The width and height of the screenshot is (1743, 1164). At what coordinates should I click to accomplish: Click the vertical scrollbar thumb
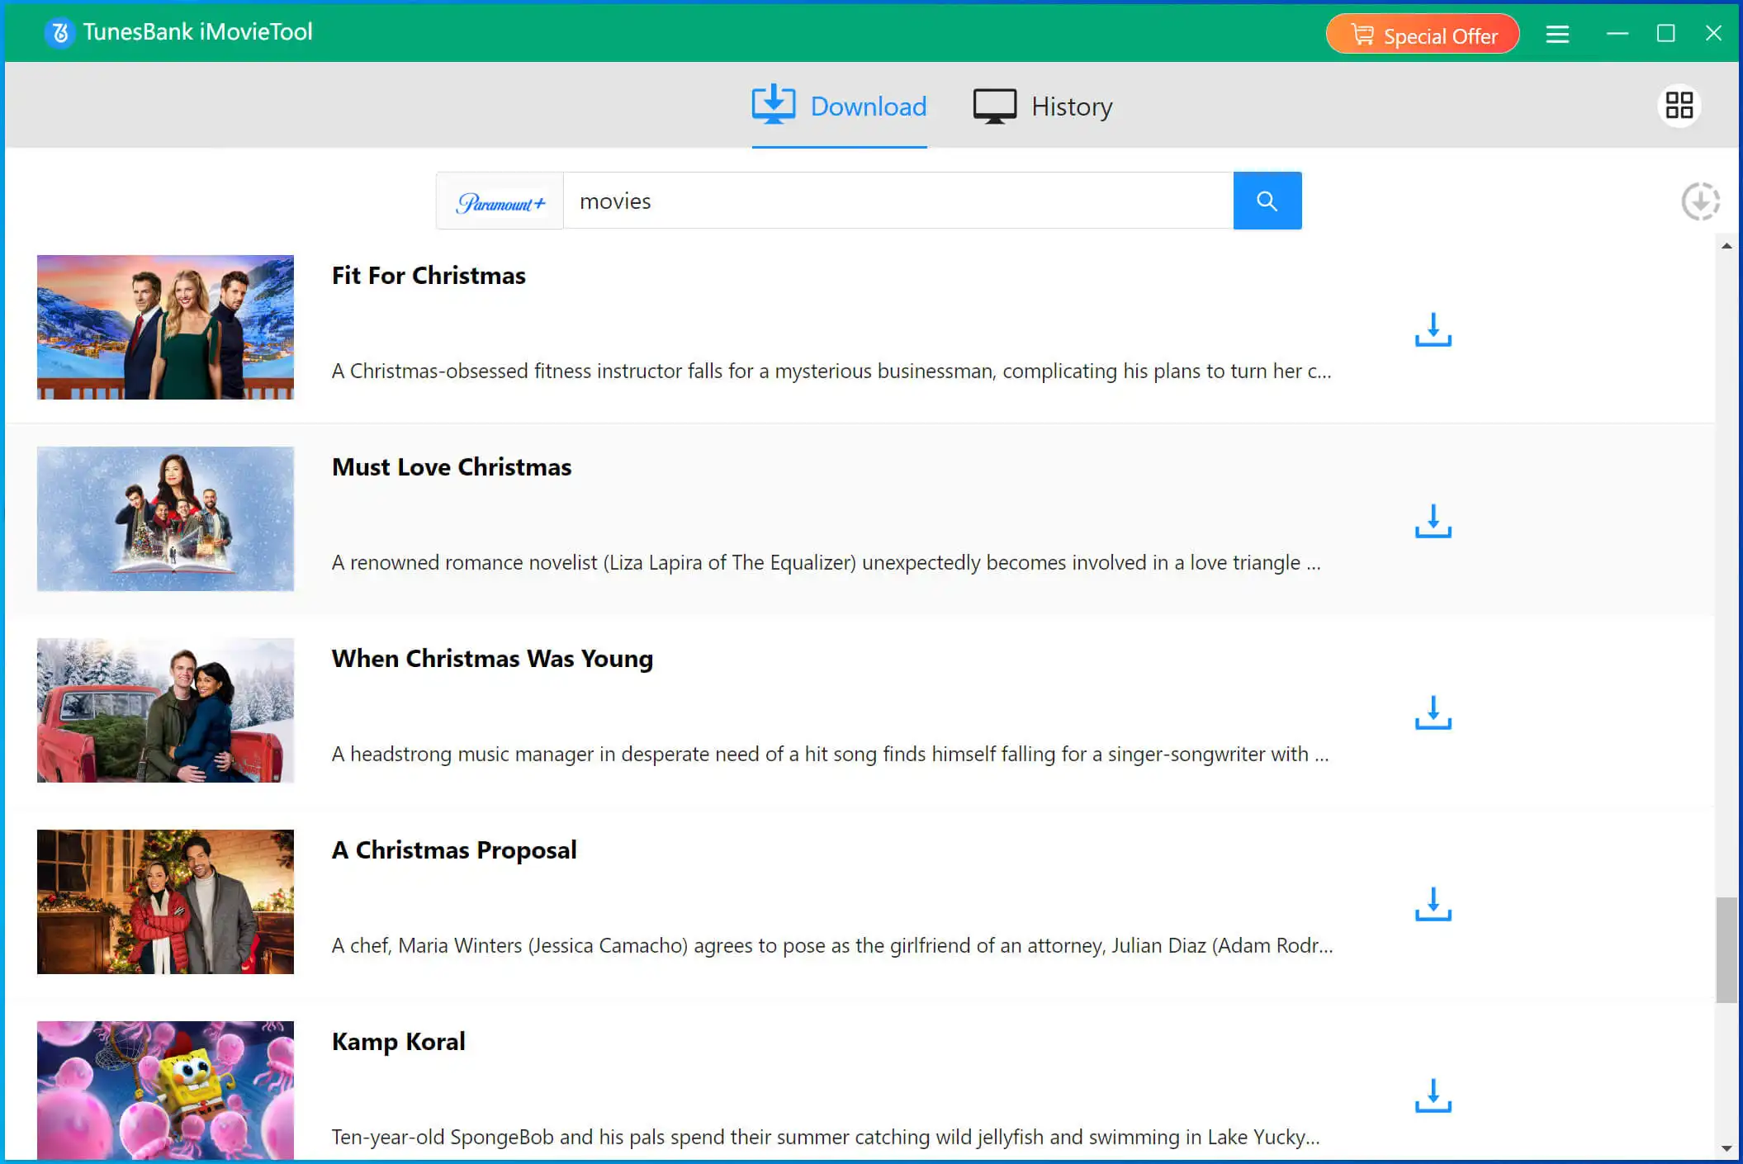click(1726, 950)
